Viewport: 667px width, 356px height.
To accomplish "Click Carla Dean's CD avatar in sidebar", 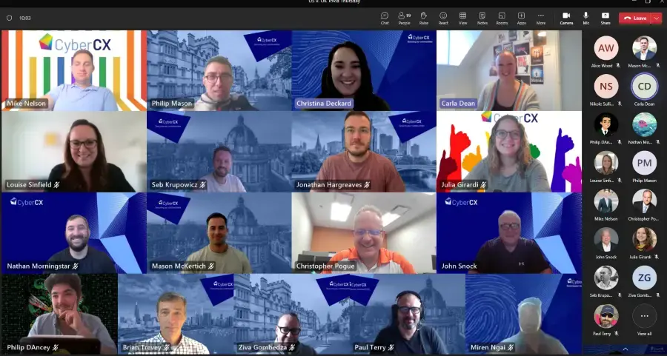I will coord(644,87).
